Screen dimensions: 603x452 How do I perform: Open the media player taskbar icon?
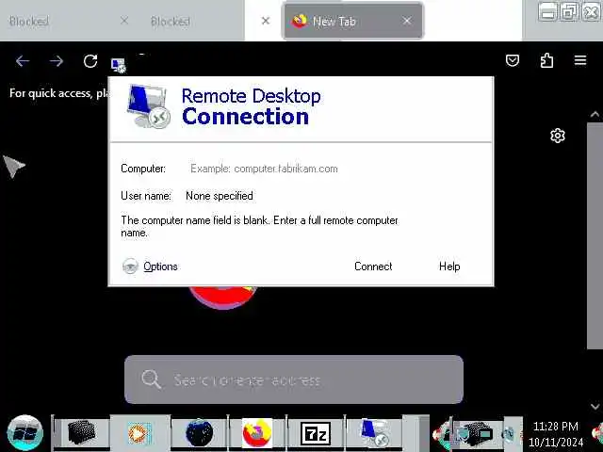pyautogui.click(x=139, y=433)
